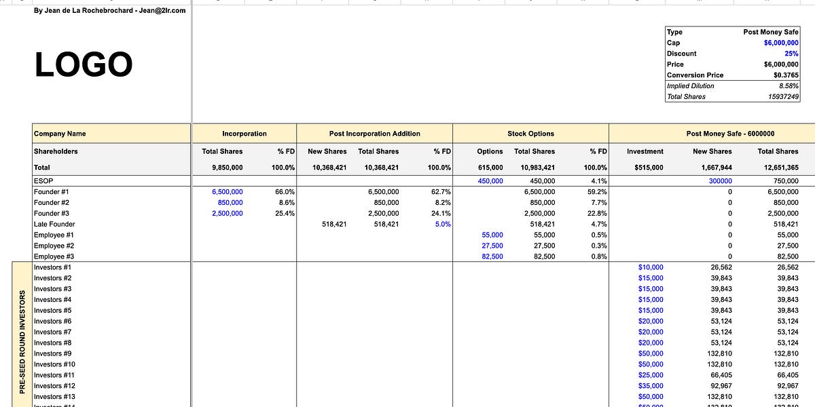Select the LOGO placeholder text

[x=84, y=64]
